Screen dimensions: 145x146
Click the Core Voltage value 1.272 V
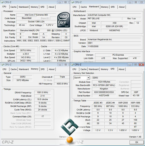click(x=50, y=25)
